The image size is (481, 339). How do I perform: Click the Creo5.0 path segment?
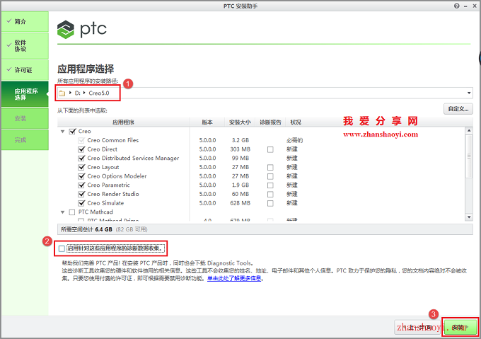click(99, 93)
